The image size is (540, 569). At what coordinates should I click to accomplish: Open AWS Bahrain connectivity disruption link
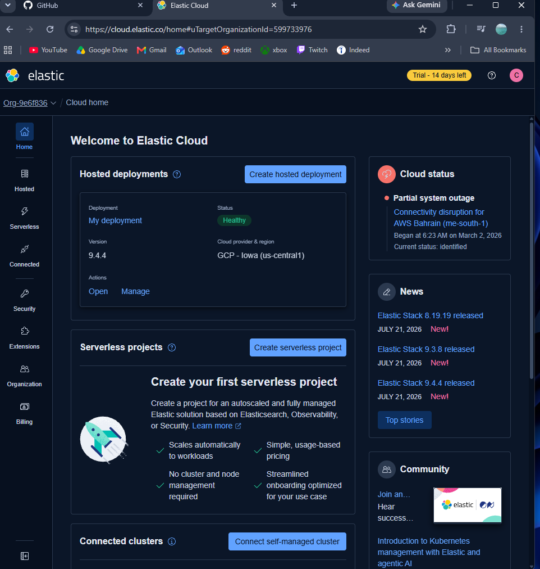coord(441,218)
